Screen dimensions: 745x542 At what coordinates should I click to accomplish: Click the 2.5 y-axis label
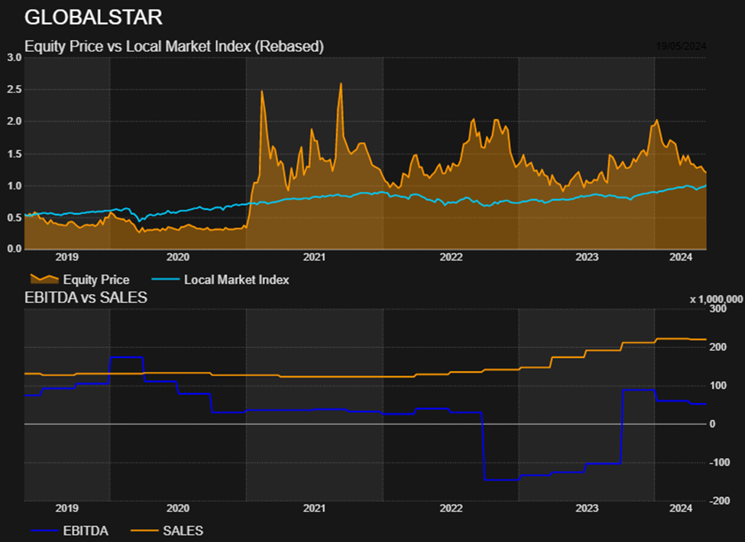tap(15, 90)
